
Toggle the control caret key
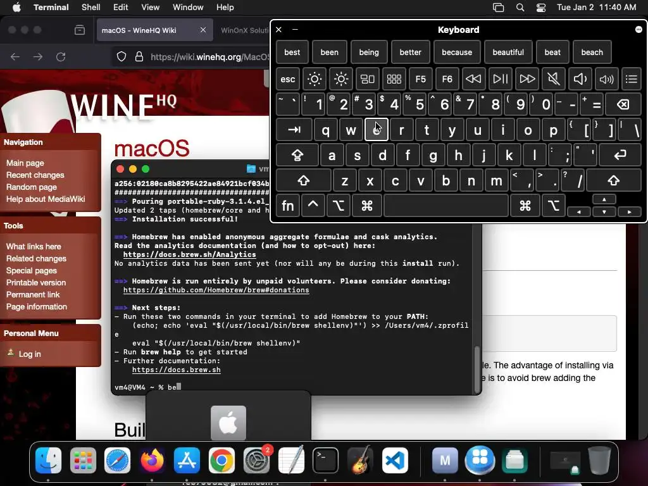(x=313, y=206)
